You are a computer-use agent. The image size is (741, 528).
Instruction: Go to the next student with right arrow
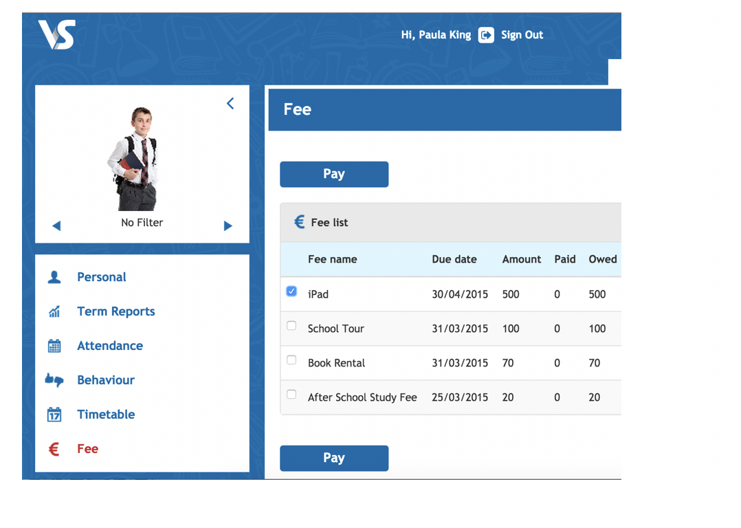coord(228,226)
